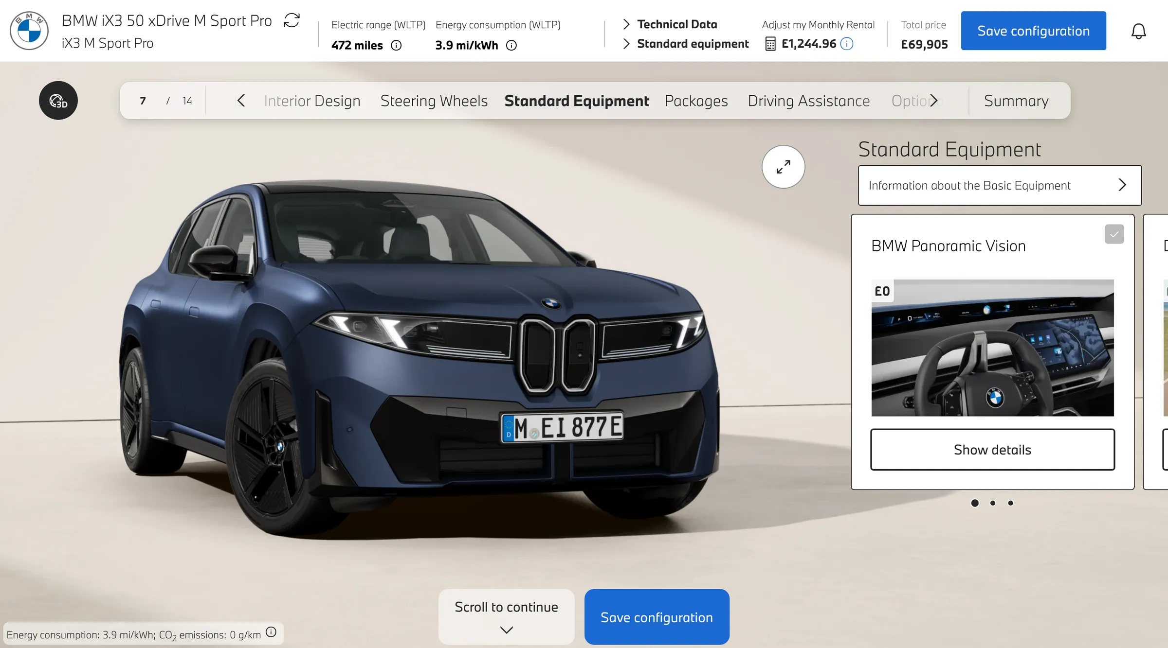Expand Technical Data
This screenshot has height=648, width=1168.
coord(670,24)
